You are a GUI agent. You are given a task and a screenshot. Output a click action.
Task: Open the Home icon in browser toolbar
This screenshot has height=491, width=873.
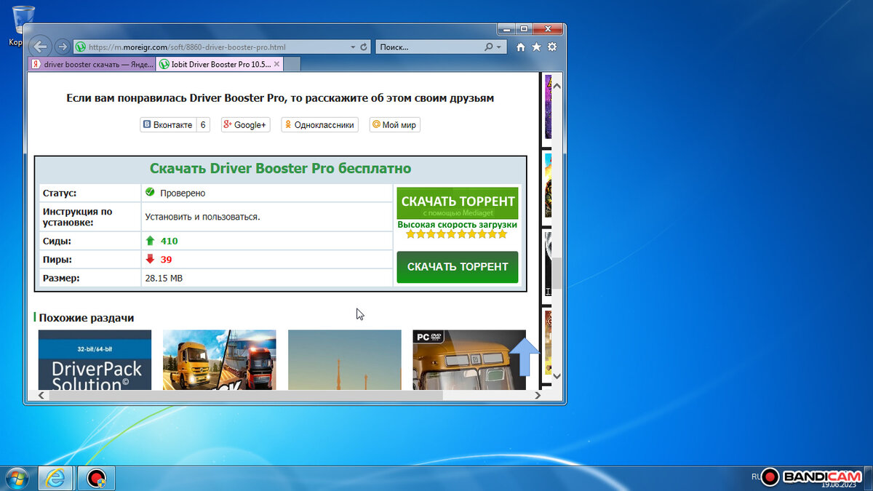pyautogui.click(x=520, y=47)
